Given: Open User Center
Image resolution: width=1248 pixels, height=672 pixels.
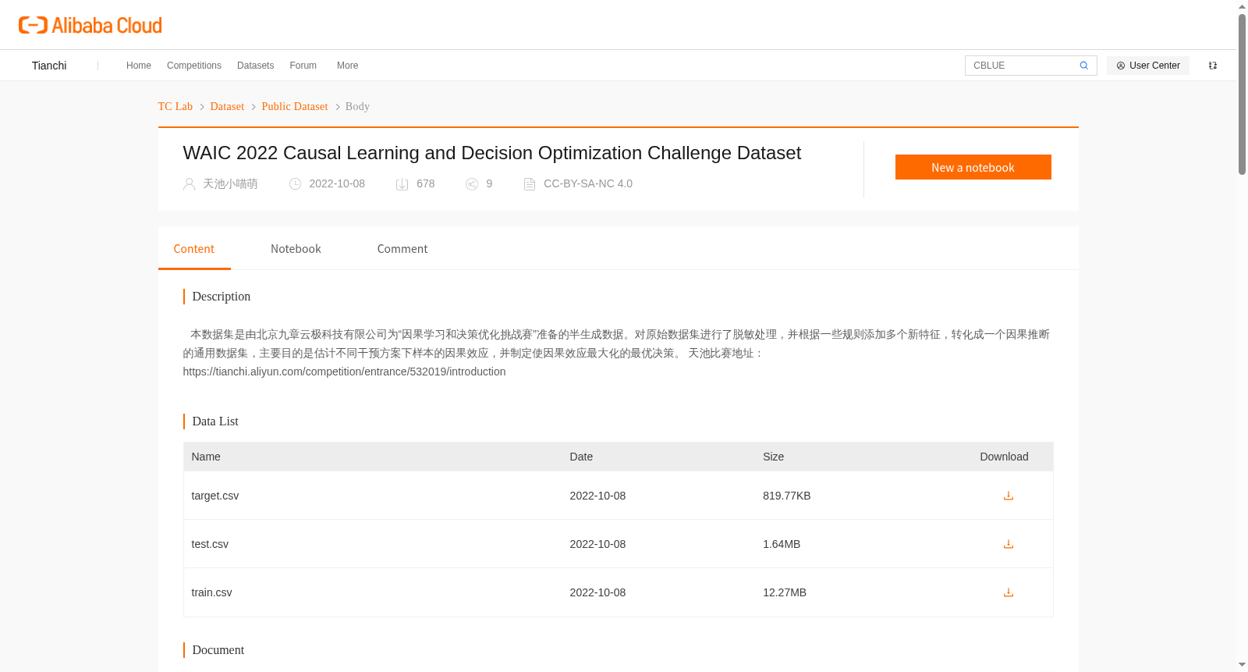Looking at the screenshot, I should coord(1148,66).
